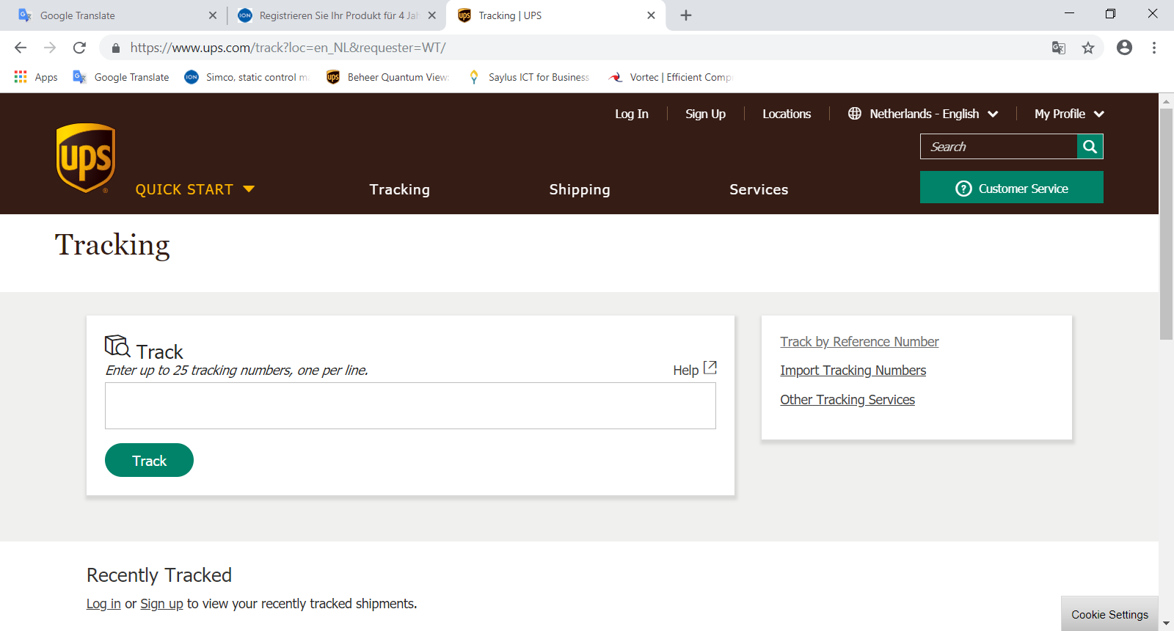Viewport: 1174px width, 631px height.
Task: Click the UPS shield logo
Action: point(86,158)
